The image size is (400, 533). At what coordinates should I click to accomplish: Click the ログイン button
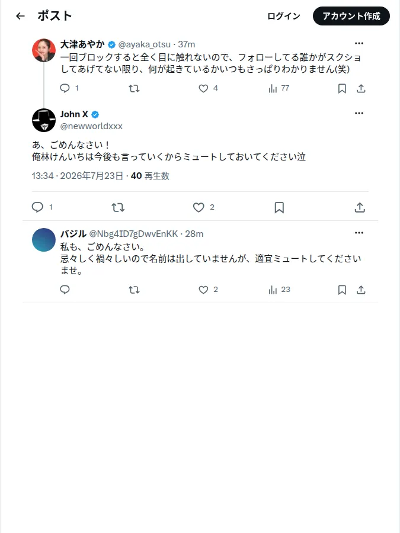[284, 16]
